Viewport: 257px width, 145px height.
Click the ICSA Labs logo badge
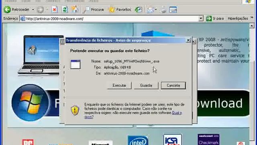(173, 140)
